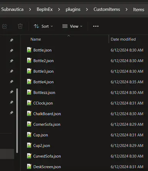Open the Sort dropdown menu
The width and height of the screenshot is (148, 171).
point(43,26)
